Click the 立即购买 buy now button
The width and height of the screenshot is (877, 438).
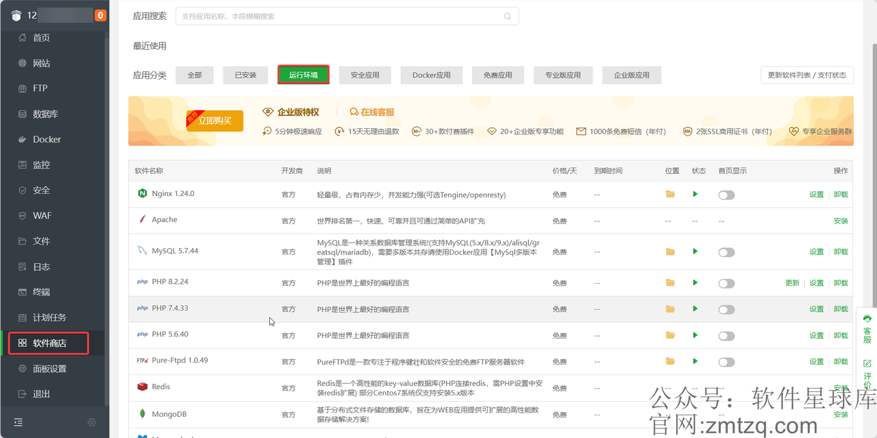pos(214,121)
